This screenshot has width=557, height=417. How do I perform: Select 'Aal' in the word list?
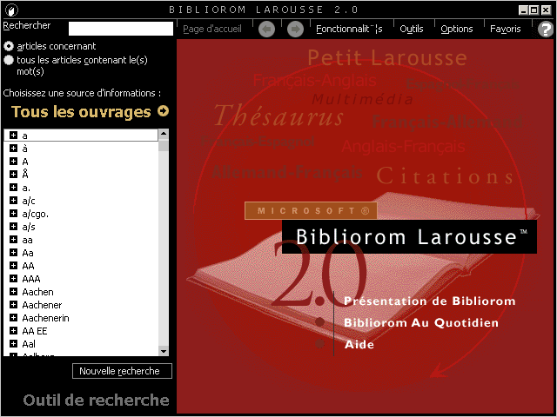point(29,344)
